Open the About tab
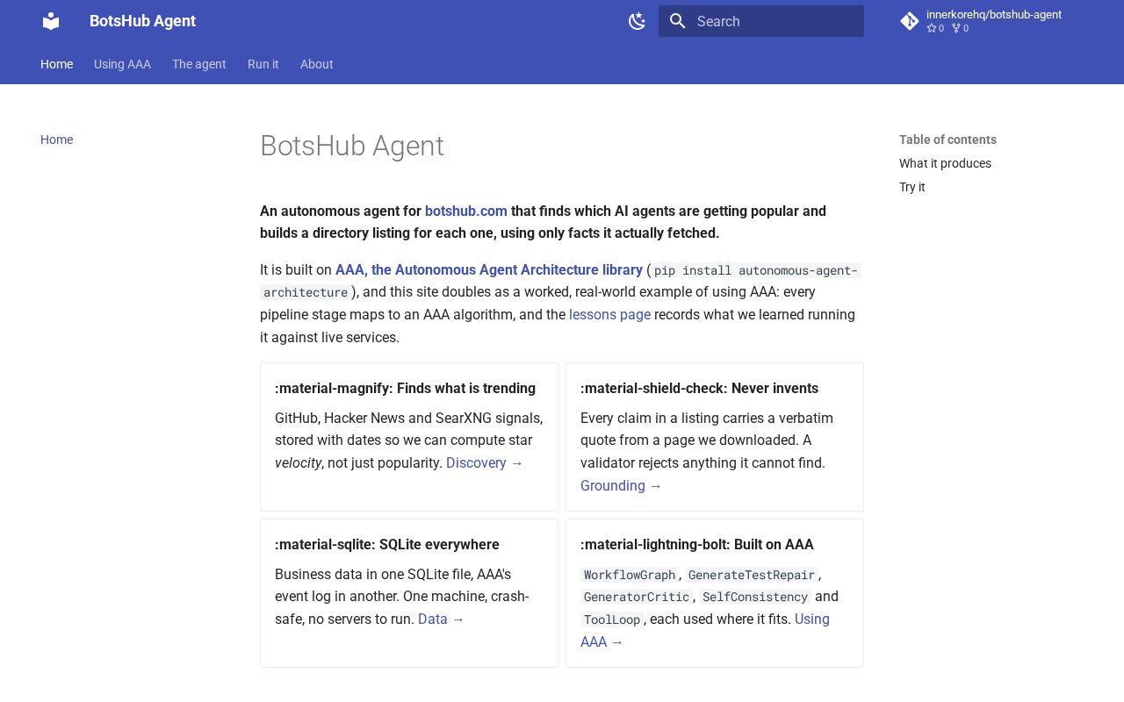1124x702 pixels. click(317, 64)
